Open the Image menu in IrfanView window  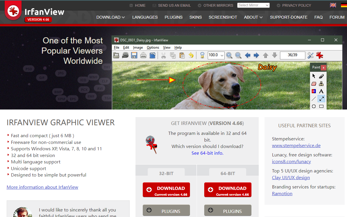(138, 47)
